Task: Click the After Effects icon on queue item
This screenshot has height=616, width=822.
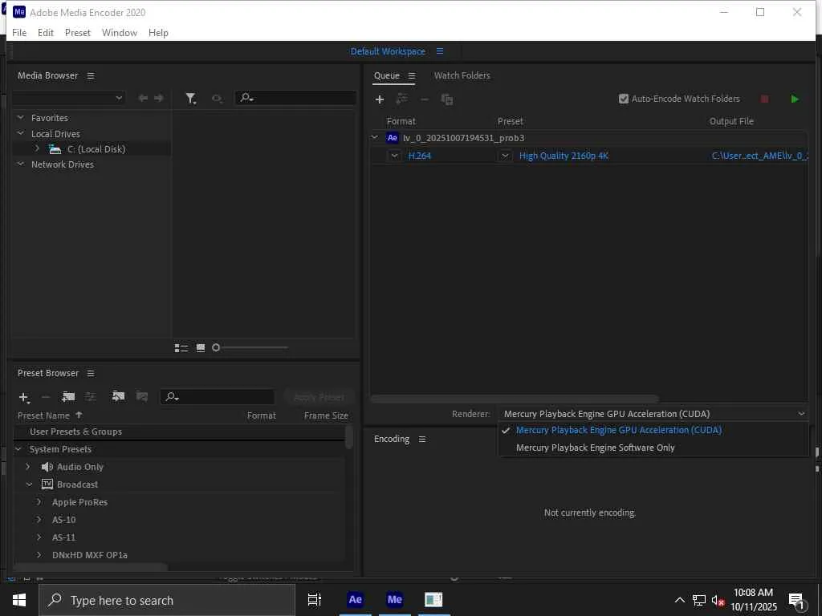Action: (x=392, y=138)
